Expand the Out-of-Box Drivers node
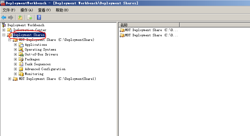 pyautogui.click(x=15, y=54)
